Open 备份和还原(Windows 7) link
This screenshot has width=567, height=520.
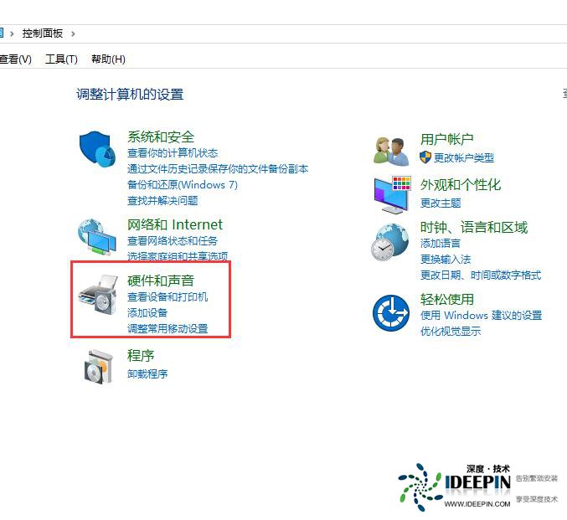click(x=183, y=185)
